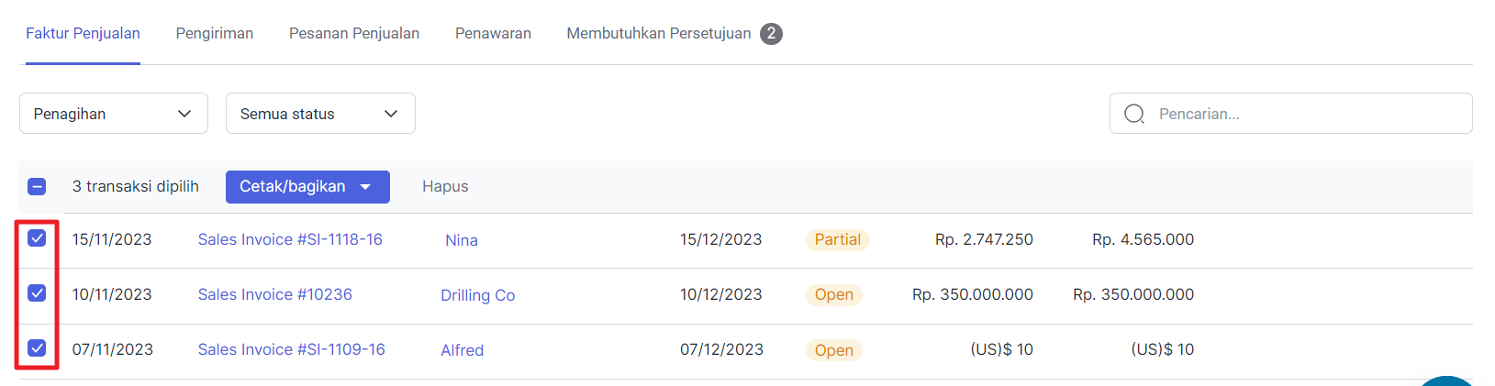
Task: Click the search magnifier icon
Action: (1134, 114)
